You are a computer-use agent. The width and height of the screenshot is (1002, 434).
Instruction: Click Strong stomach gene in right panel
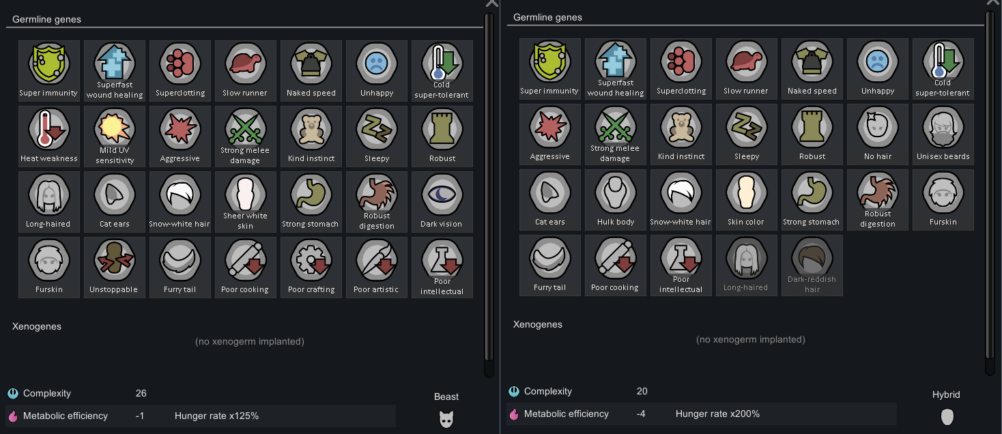812,200
